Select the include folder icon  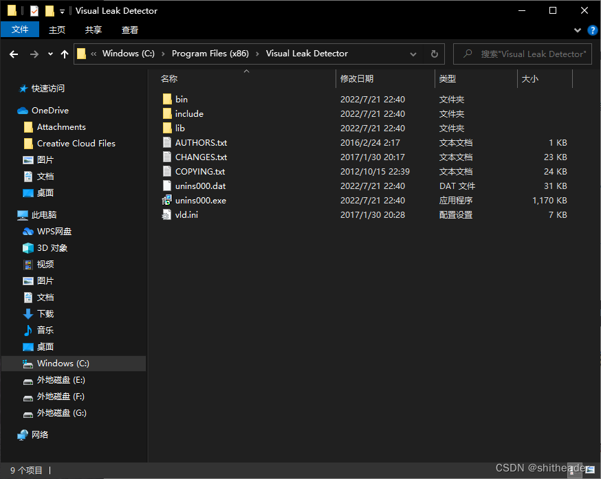coord(167,114)
